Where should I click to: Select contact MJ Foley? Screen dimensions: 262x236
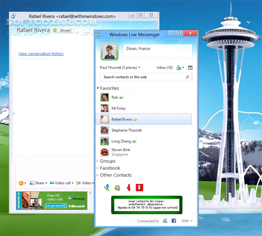pos(144,108)
